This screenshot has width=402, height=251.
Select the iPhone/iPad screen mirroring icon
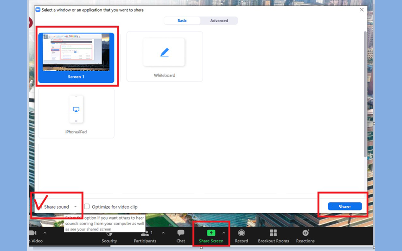pyautogui.click(x=76, y=109)
